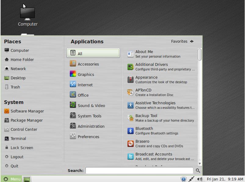
Task: Choose the Preferences category label
Action: (x=88, y=137)
